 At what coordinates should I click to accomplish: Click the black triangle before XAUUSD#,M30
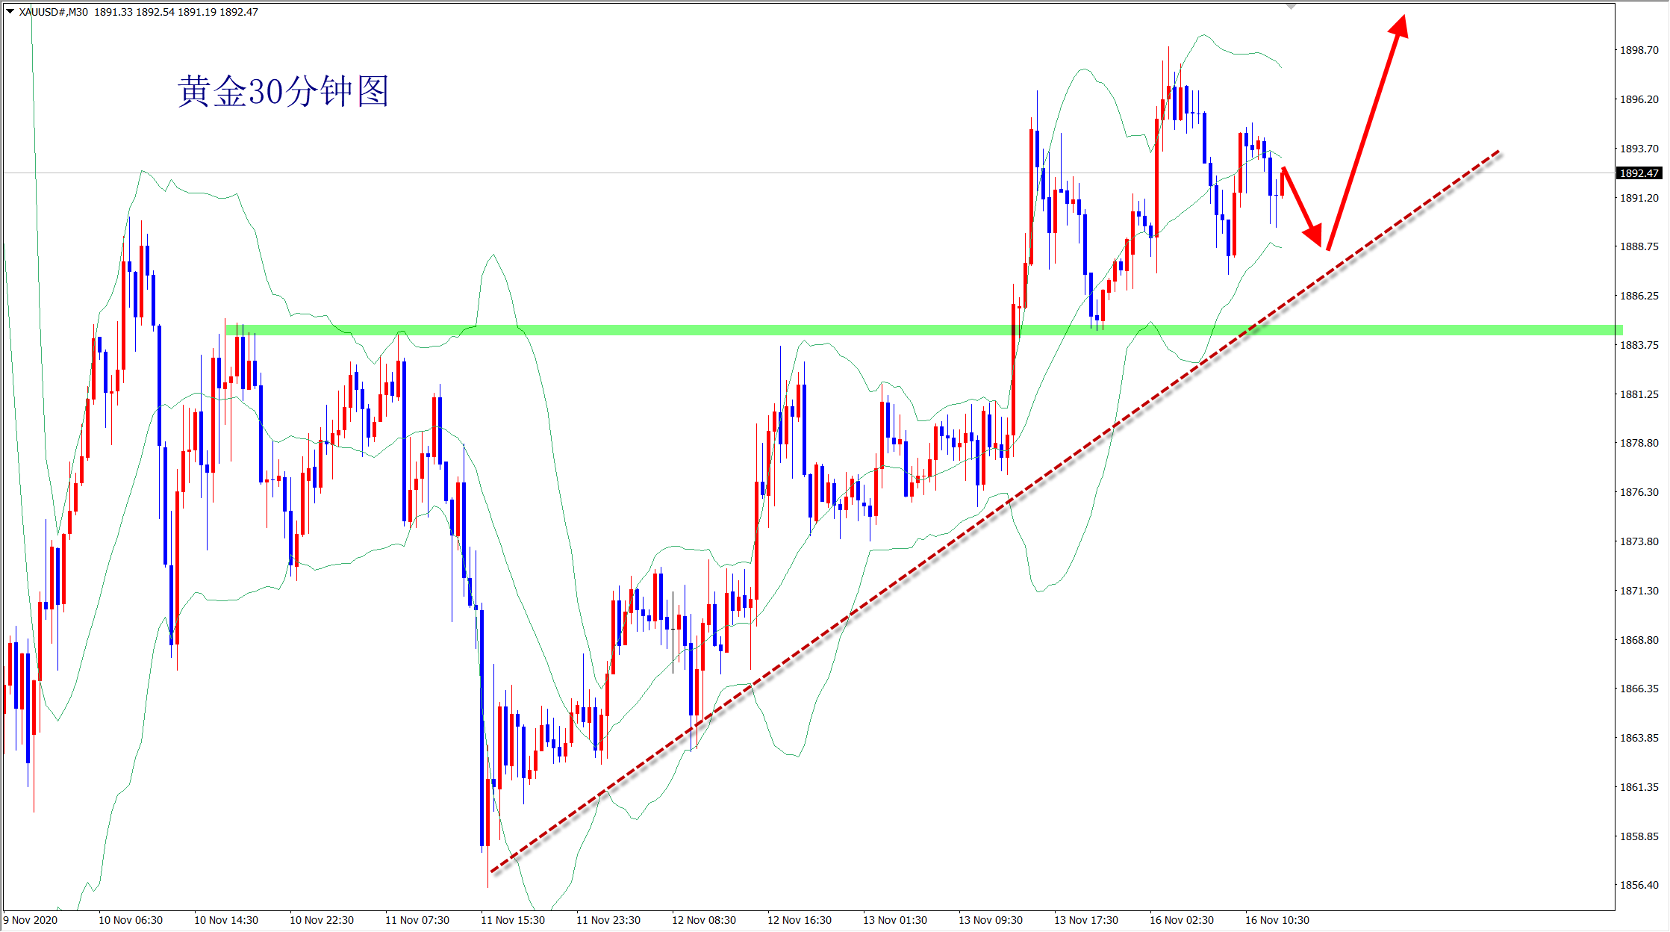coord(10,11)
